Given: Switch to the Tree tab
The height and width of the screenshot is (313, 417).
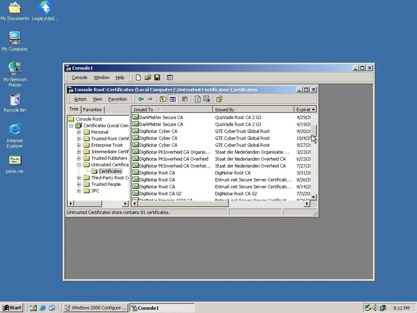Looking at the screenshot, I should 74,109.
